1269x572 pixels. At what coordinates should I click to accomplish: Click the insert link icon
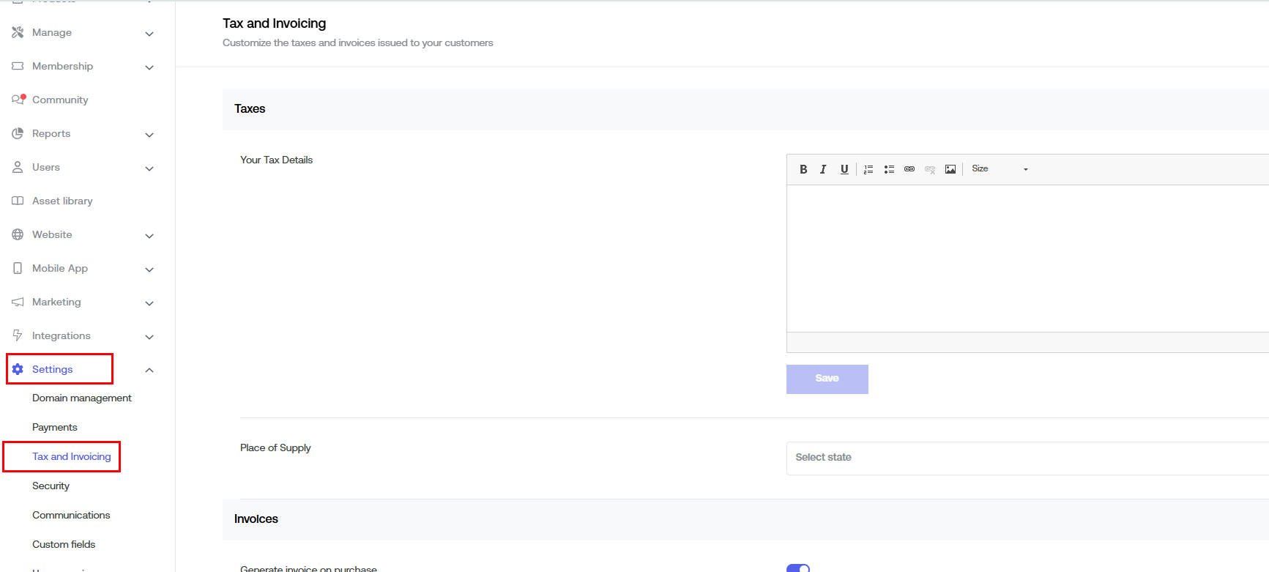click(909, 169)
